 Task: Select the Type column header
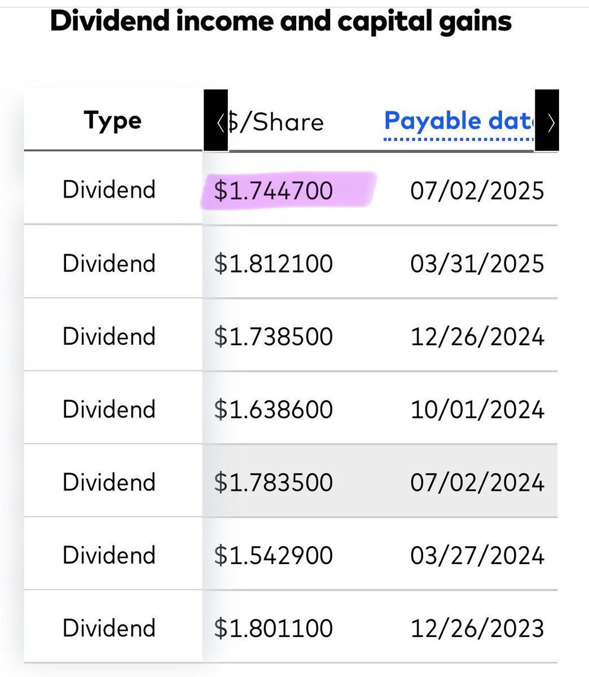pyautogui.click(x=113, y=121)
